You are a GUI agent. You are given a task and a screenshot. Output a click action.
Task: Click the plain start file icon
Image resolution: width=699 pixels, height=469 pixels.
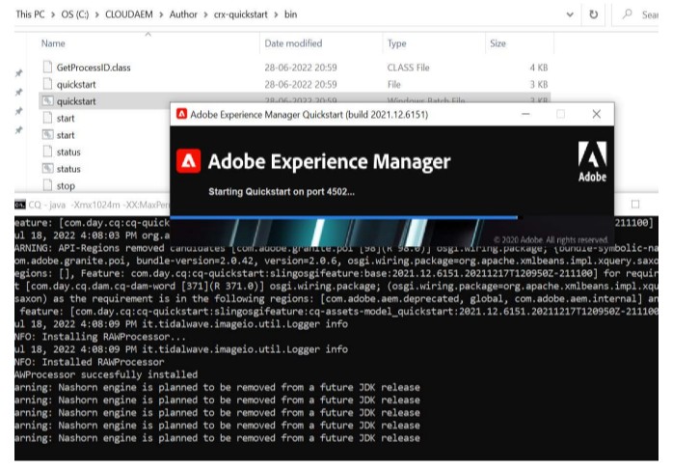pyautogui.click(x=47, y=118)
